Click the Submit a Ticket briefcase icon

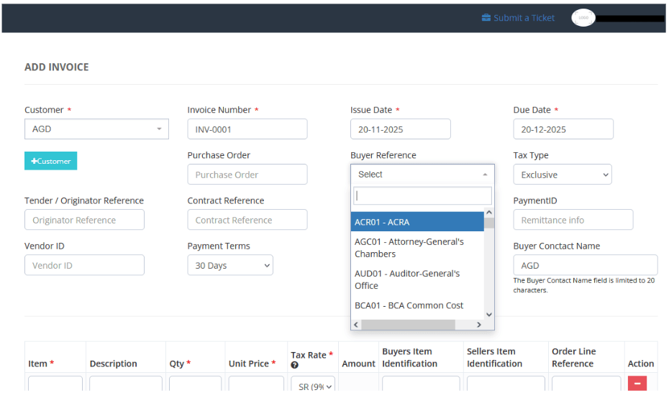point(486,18)
